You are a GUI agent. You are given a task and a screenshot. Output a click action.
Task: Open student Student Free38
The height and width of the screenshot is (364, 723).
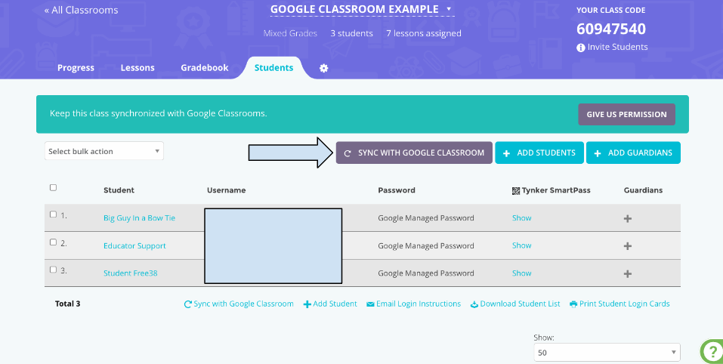pos(131,273)
